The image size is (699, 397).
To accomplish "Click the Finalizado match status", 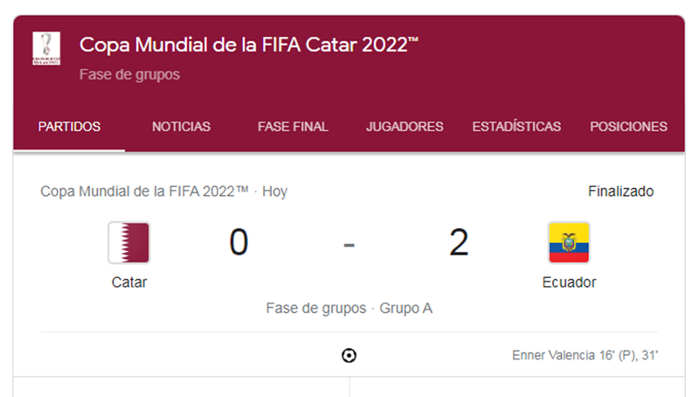I will (x=620, y=192).
